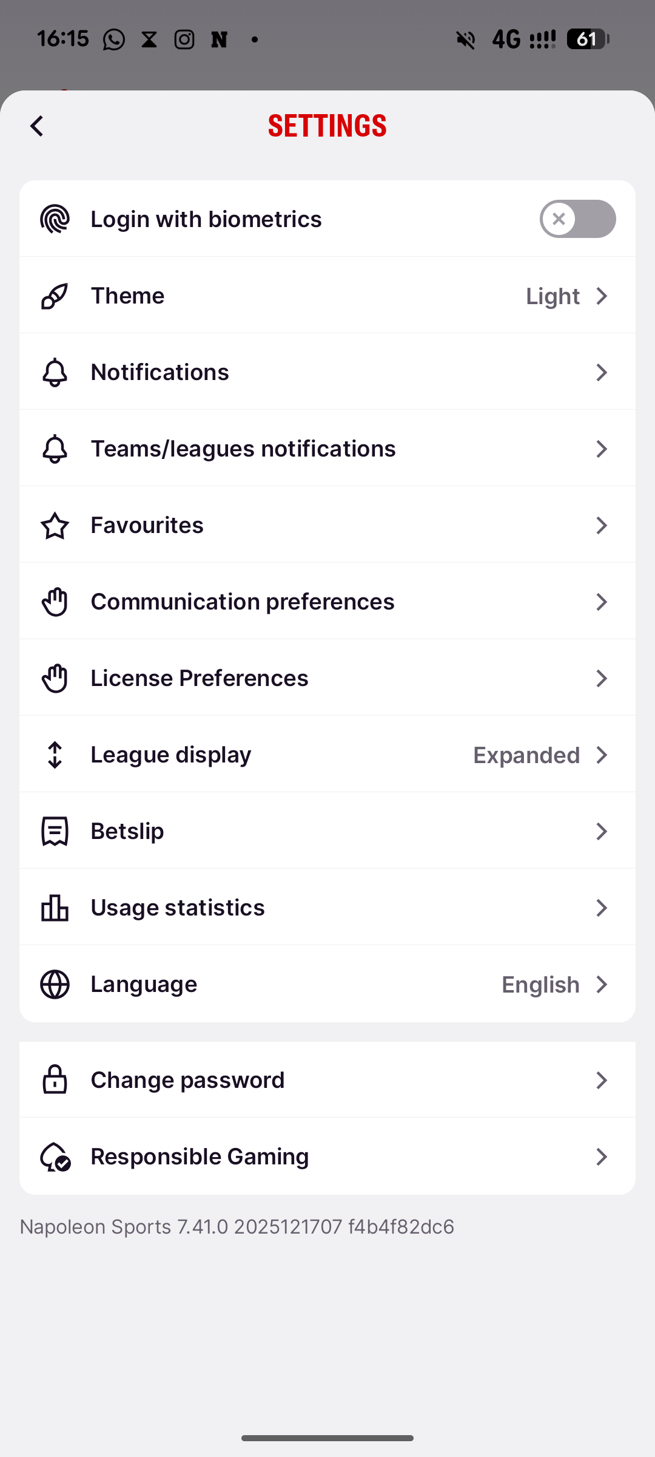Image resolution: width=655 pixels, height=1457 pixels.
Task: Tap the globe icon beside Language
Action: pyautogui.click(x=55, y=984)
